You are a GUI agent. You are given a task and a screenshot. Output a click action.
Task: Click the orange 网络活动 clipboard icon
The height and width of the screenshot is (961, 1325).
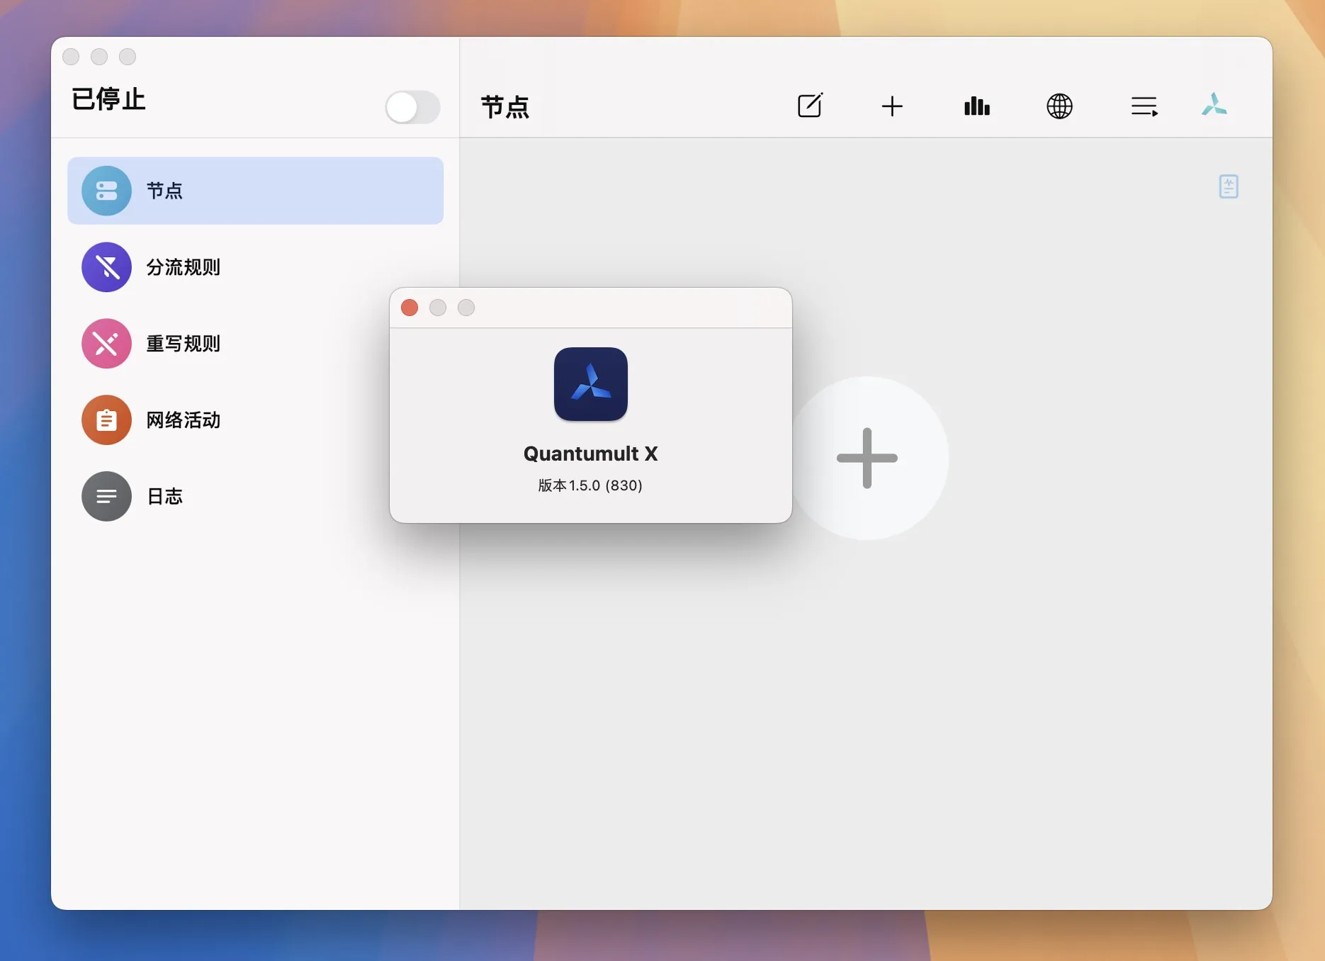pyautogui.click(x=106, y=420)
